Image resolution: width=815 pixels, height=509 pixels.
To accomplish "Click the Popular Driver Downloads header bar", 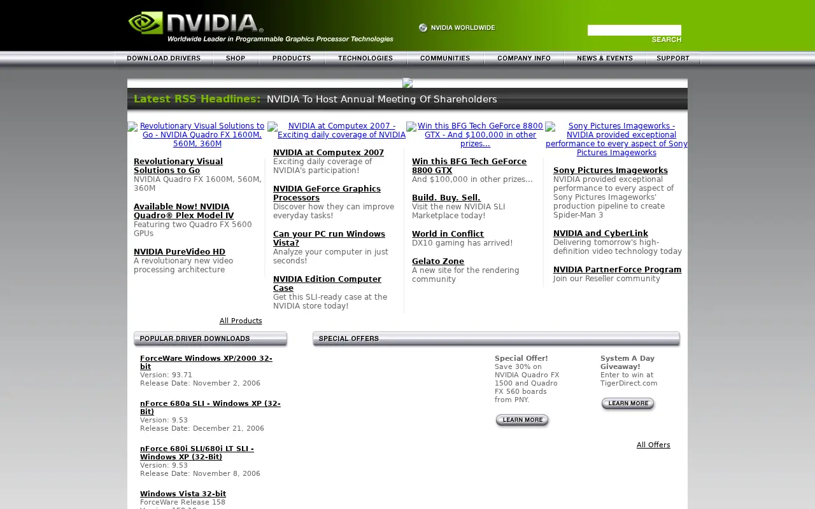I will click(x=211, y=339).
